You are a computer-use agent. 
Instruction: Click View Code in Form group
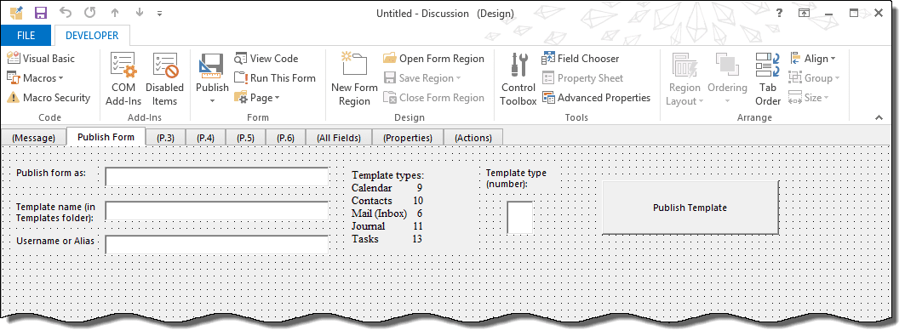266,58
